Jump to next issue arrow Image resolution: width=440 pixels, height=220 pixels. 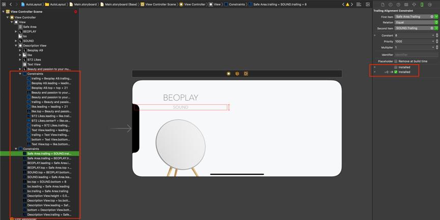point(351,5)
